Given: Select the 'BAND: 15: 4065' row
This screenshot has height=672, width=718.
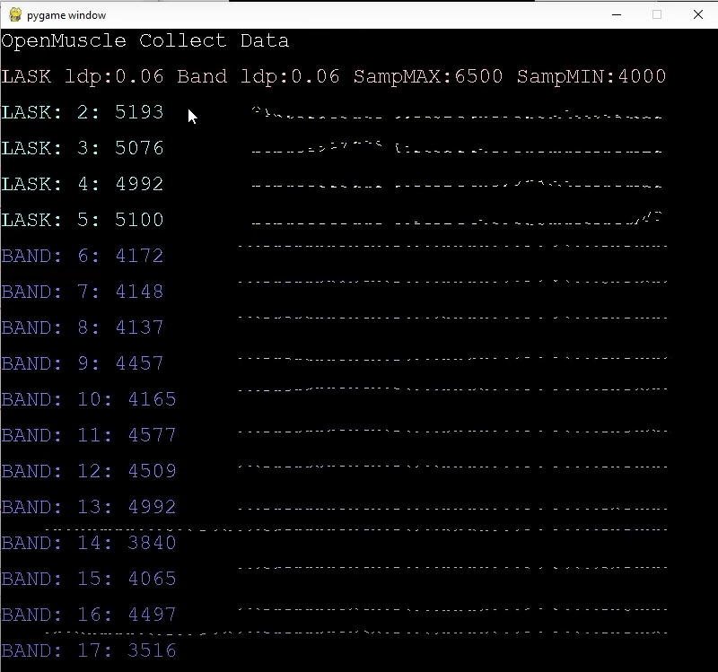Looking at the screenshot, I should pyautogui.click(x=89, y=579).
